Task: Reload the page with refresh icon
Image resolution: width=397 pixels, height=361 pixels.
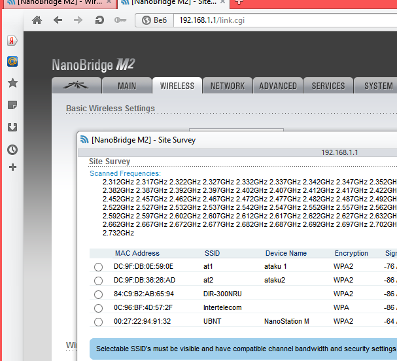Action: point(99,20)
